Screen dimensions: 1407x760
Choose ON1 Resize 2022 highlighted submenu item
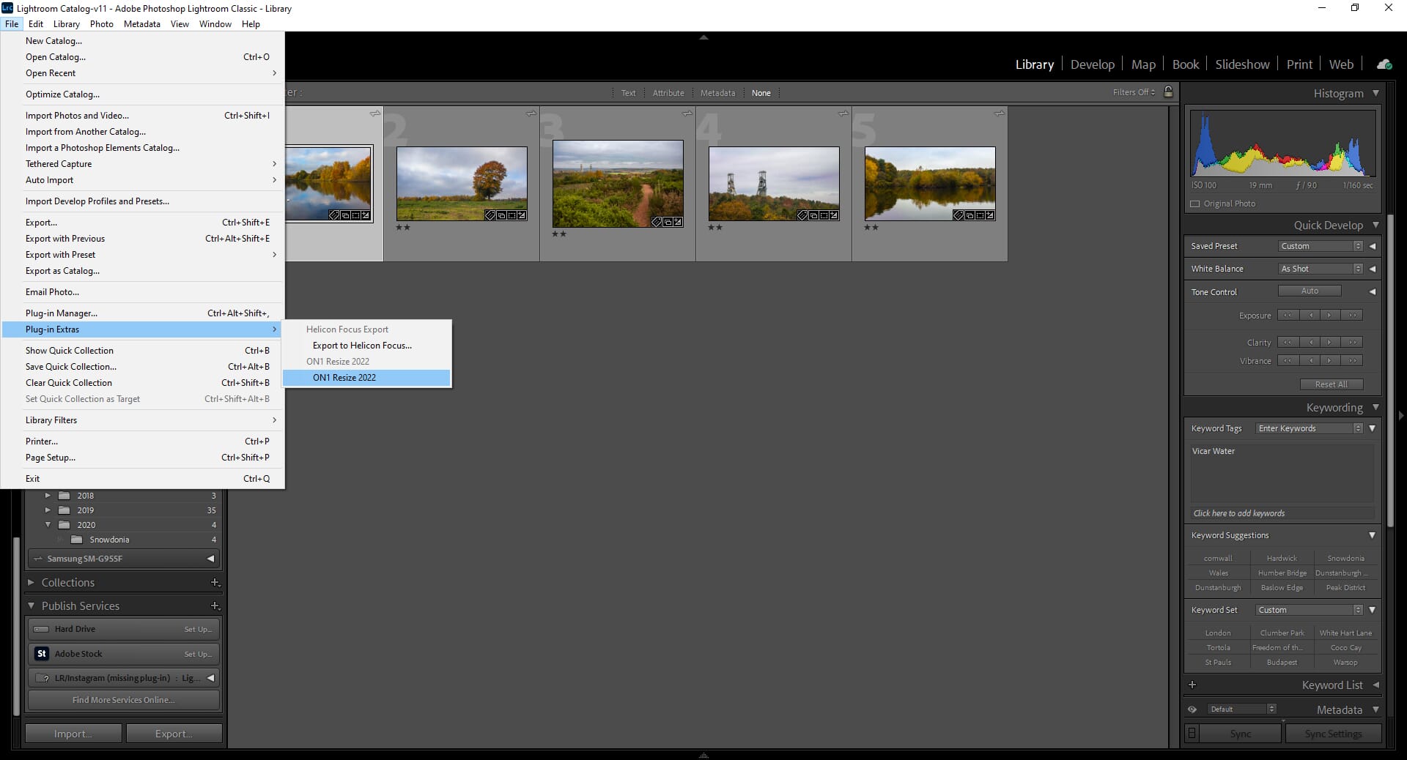[367, 378]
